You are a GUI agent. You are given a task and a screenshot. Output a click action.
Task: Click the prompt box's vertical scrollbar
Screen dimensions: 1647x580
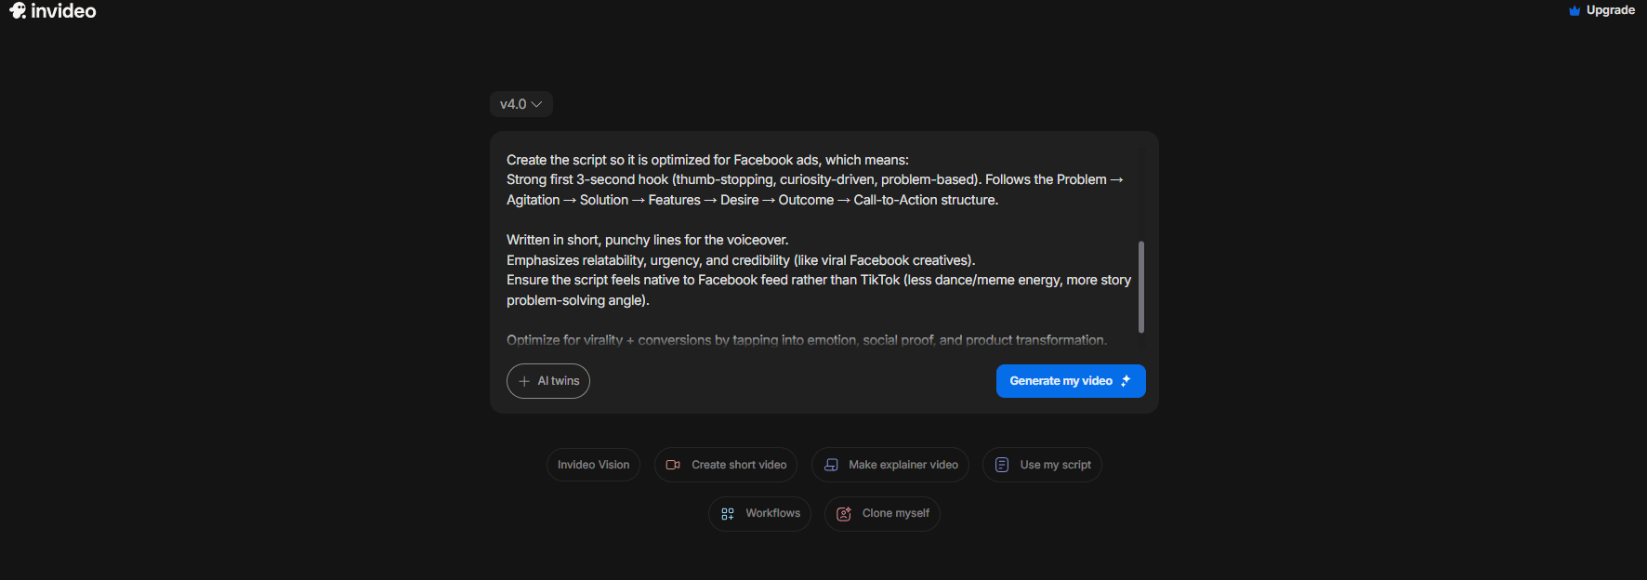1140,286
